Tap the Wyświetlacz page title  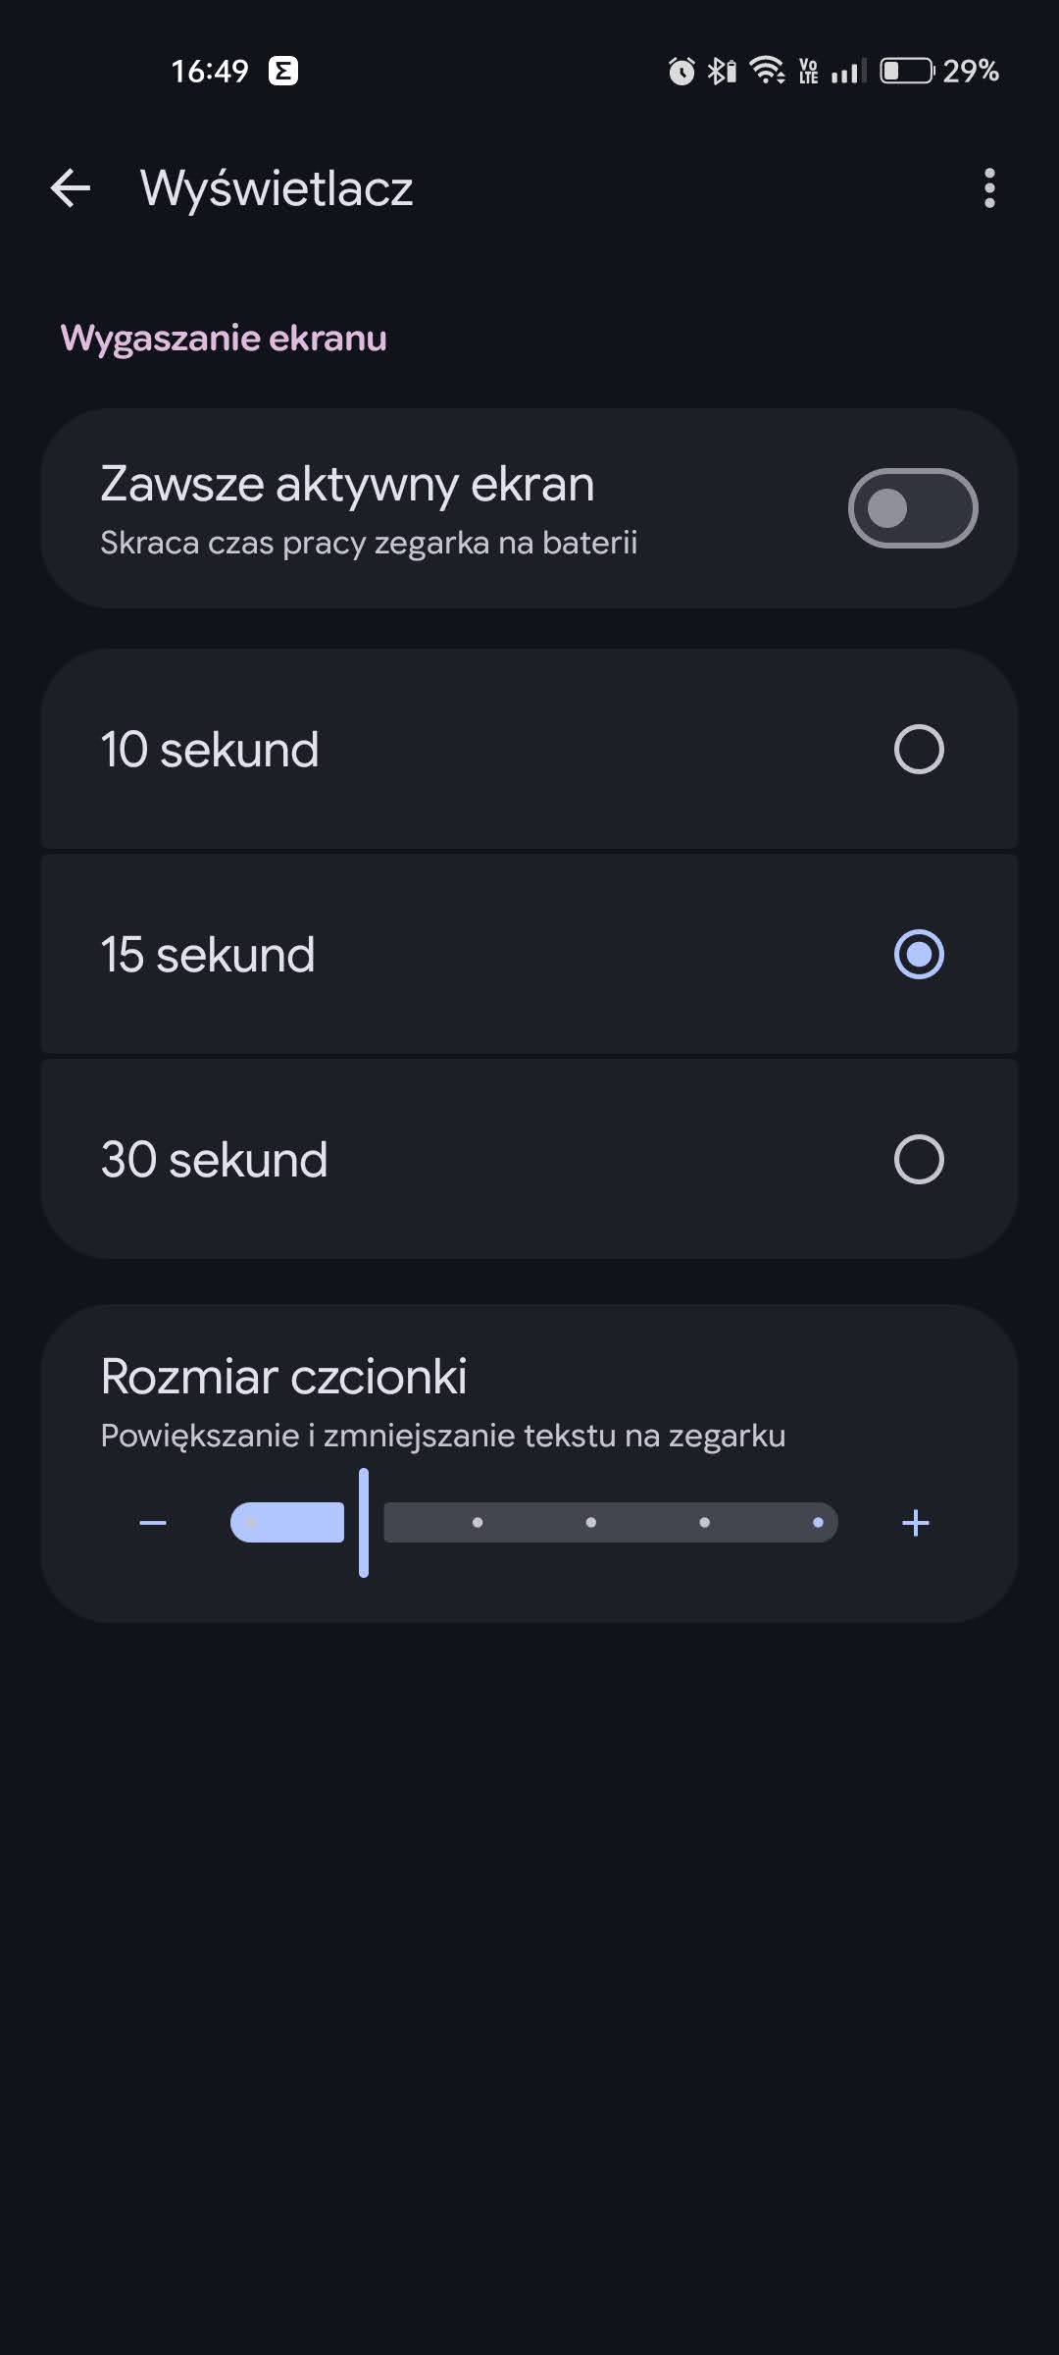277,188
